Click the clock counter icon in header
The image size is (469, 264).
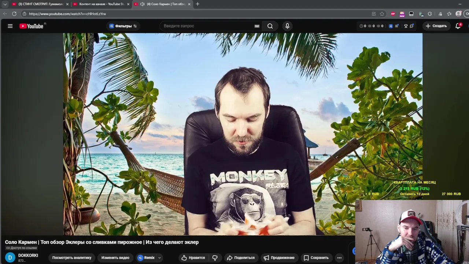point(361,26)
